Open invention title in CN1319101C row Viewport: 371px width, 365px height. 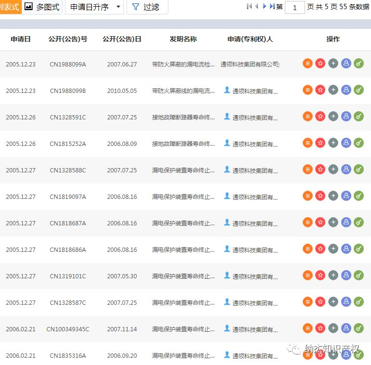pyautogui.click(x=183, y=276)
